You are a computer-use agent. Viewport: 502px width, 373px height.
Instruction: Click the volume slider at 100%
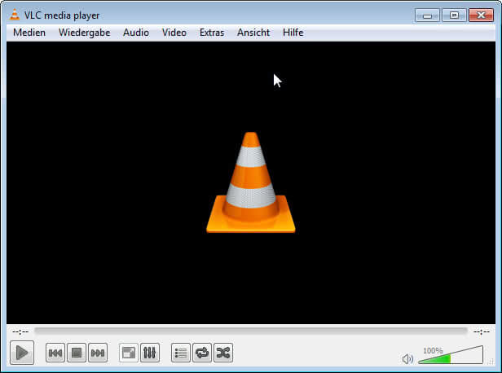(x=450, y=357)
